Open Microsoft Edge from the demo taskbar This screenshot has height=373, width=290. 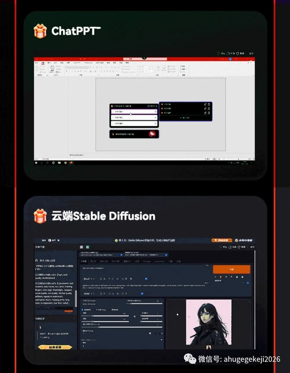(x=53, y=163)
